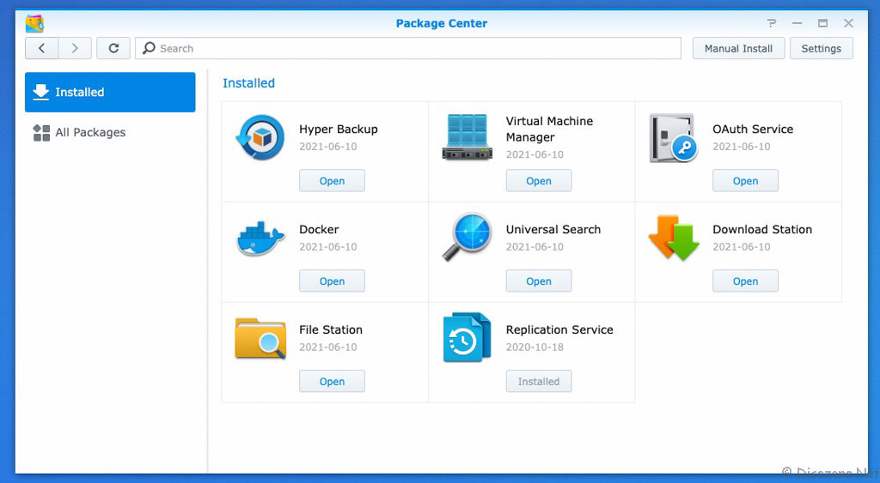Screen dimensions: 880x483
Task: Focus the Search input field
Action: pos(408,48)
